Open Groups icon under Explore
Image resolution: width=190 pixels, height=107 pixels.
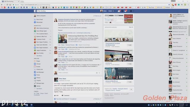pyautogui.click(x=35, y=64)
